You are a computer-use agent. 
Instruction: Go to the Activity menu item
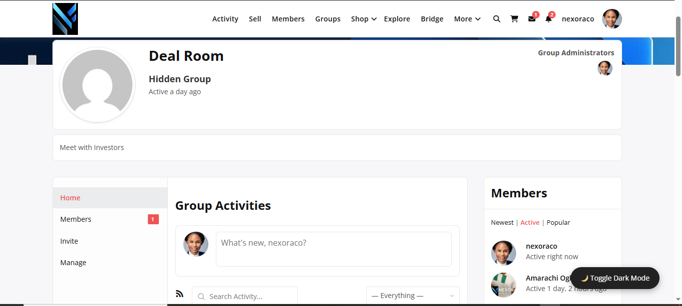[225, 19]
